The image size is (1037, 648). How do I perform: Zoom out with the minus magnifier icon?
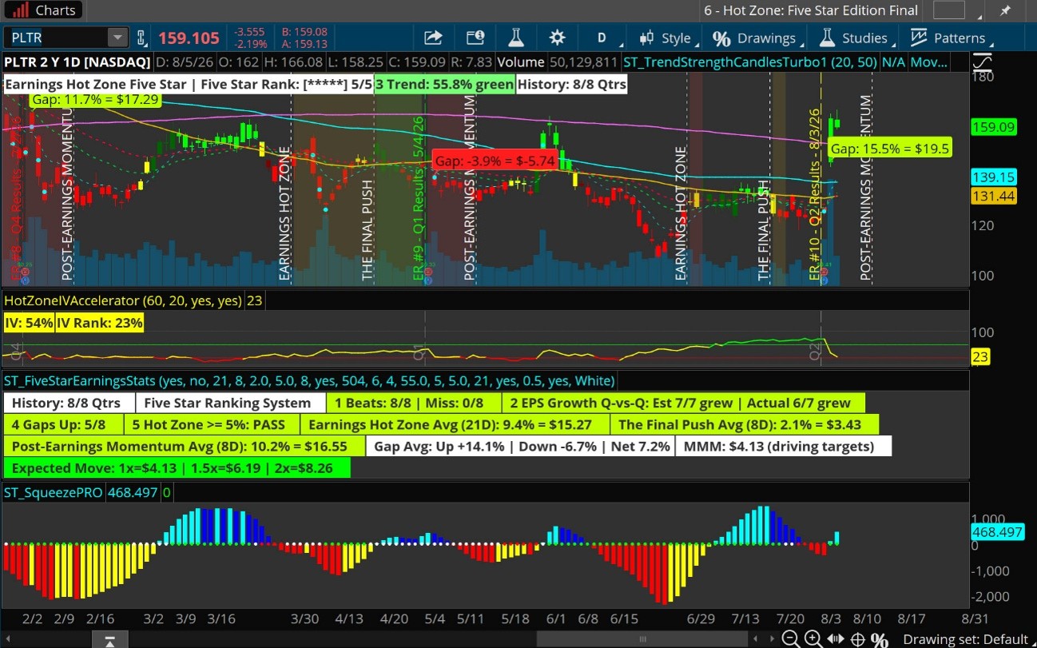coord(790,639)
